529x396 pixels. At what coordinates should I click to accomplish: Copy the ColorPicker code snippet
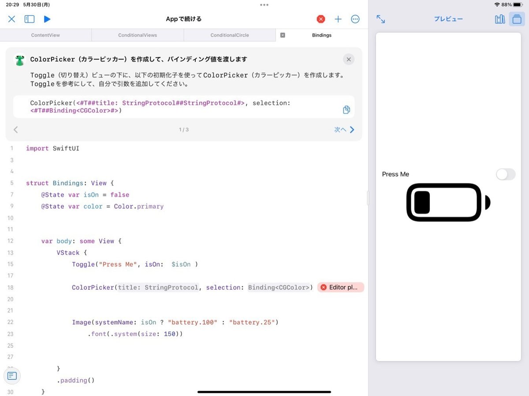[x=346, y=110]
